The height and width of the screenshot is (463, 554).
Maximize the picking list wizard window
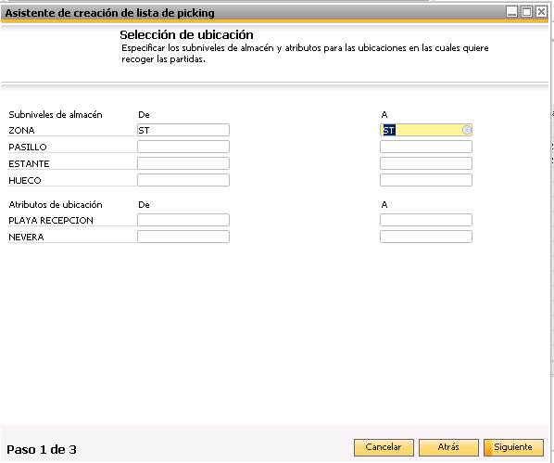point(526,12)
